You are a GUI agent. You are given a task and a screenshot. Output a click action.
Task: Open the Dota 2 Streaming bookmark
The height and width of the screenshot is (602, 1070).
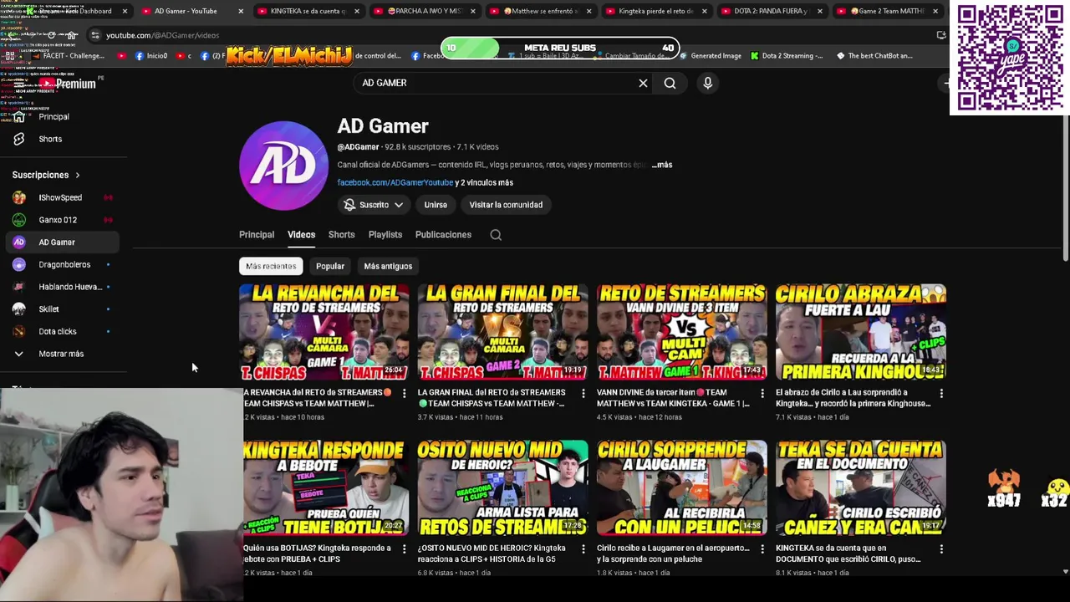pos(787,56)
